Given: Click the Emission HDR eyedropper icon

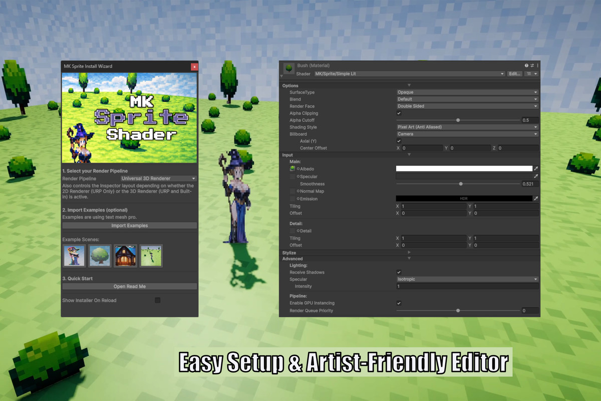Looking at the screenshot, I should 536,198.
